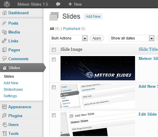This screenshot has height=137, width=158.
Task: Click the Users icon in sidebar
Action: tap(4, 125)
